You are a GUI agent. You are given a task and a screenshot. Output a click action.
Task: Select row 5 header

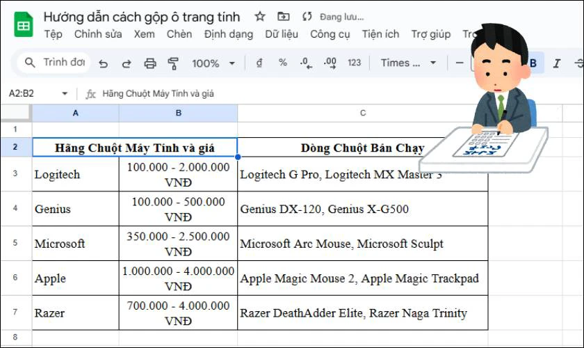click(x=15, y=243)
